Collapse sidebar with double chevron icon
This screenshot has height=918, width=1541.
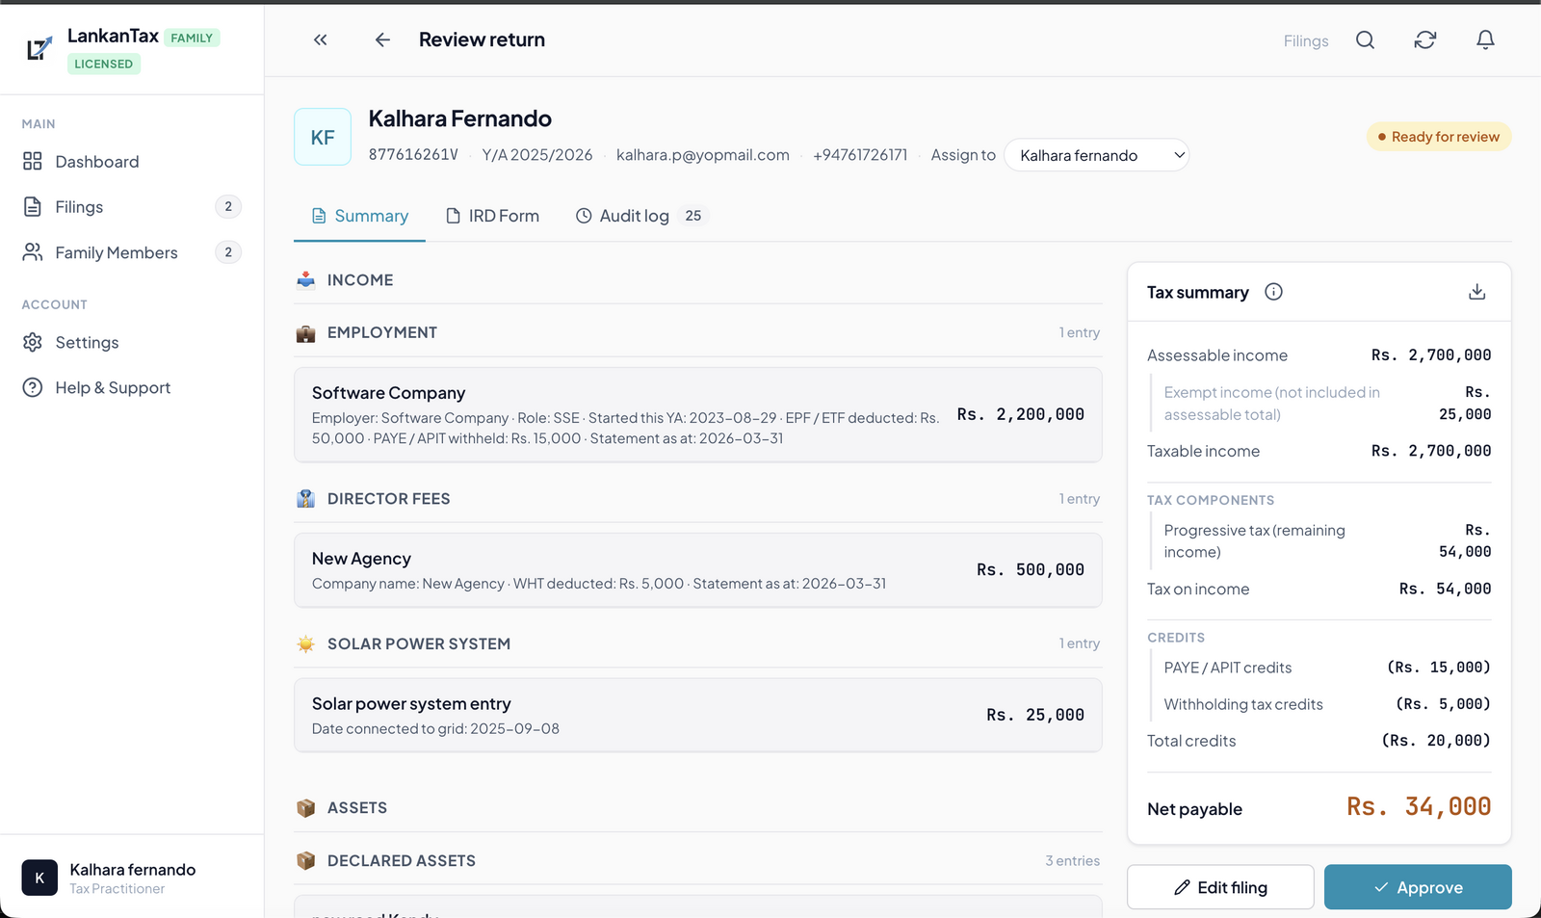point(321,39)
